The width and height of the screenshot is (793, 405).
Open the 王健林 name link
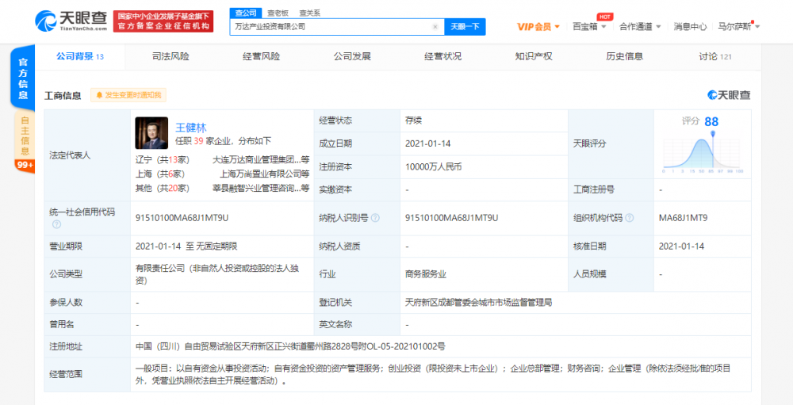(x=190, y=128)
